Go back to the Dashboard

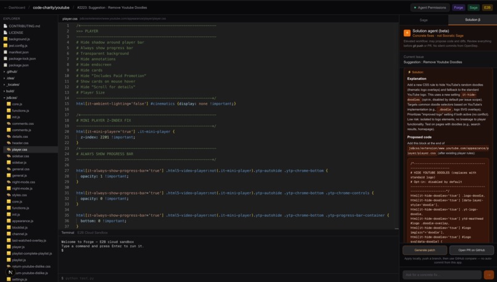pos(15,7)
